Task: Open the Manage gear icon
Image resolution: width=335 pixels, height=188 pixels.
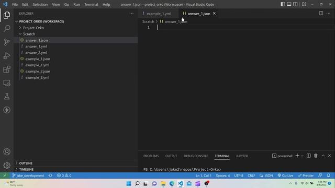Action: click(7, 166)
